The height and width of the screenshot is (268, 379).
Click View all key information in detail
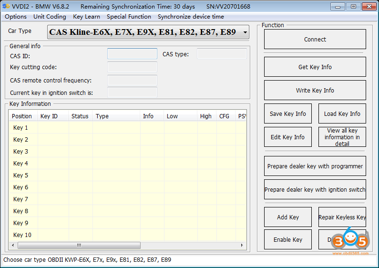pyautogui.click(x=342, y=137)
